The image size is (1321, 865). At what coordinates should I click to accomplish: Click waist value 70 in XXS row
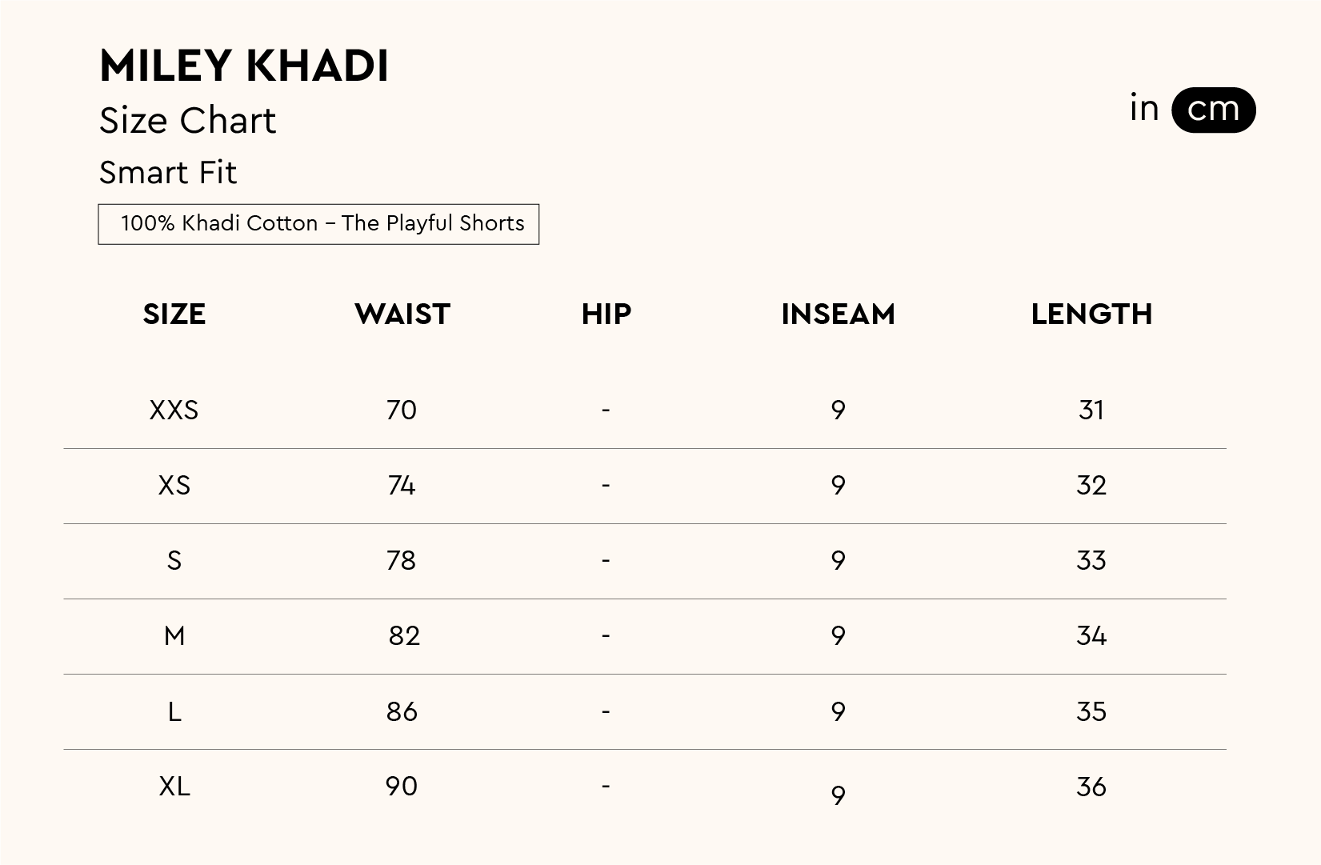[402, 410]
